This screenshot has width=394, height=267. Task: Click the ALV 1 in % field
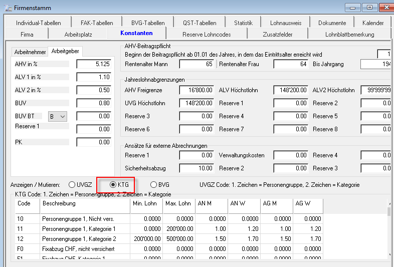pos(94,77)
